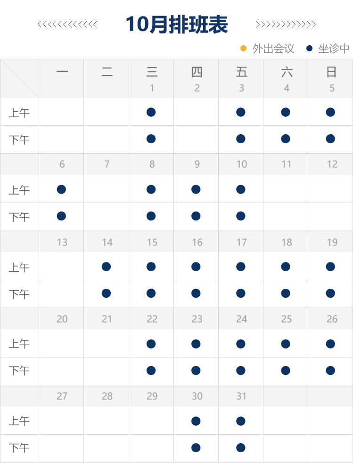Click the right chevron arrows beside the title

tap(286, 24)
